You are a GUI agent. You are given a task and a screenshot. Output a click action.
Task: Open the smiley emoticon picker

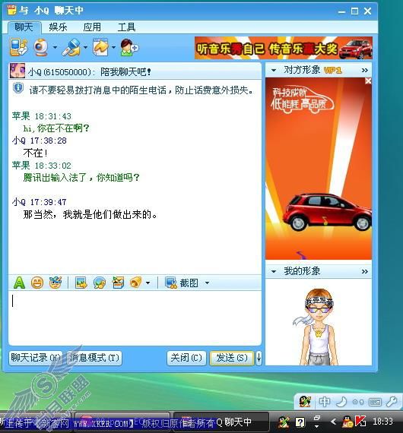pos(37,283)
